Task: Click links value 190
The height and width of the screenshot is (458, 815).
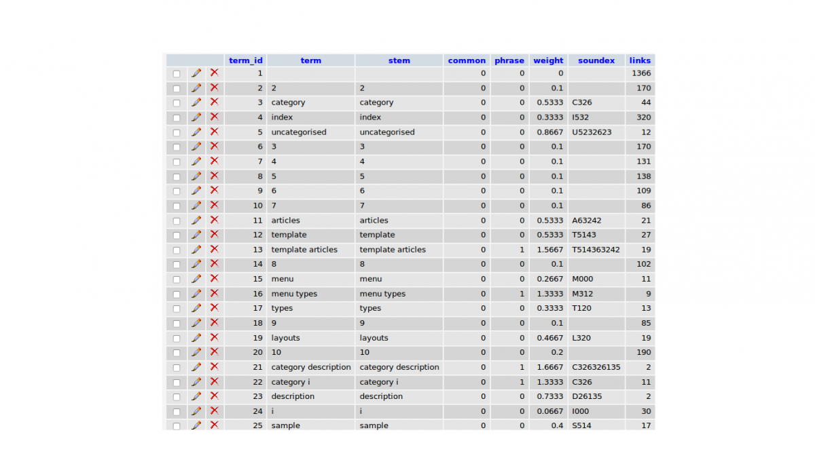Action: click(x=644, y=352)
